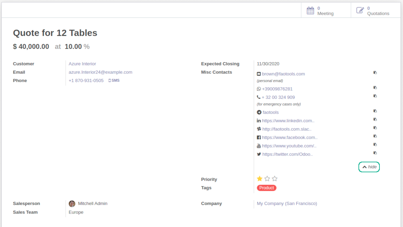Screen dimensions: 403x227
Task: Collapse misc contacts with hide
Action: [369, 167]
